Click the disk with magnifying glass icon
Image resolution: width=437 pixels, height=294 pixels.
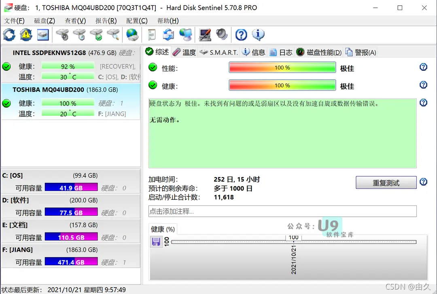(x=113, y=35)
